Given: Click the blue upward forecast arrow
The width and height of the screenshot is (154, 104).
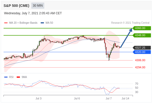Looking at the screenshot, I should click(x=126, y=38).
